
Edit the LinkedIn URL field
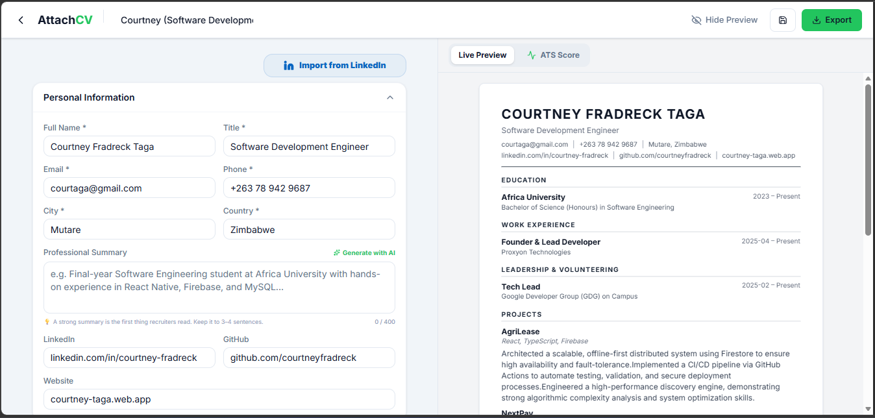129,358
